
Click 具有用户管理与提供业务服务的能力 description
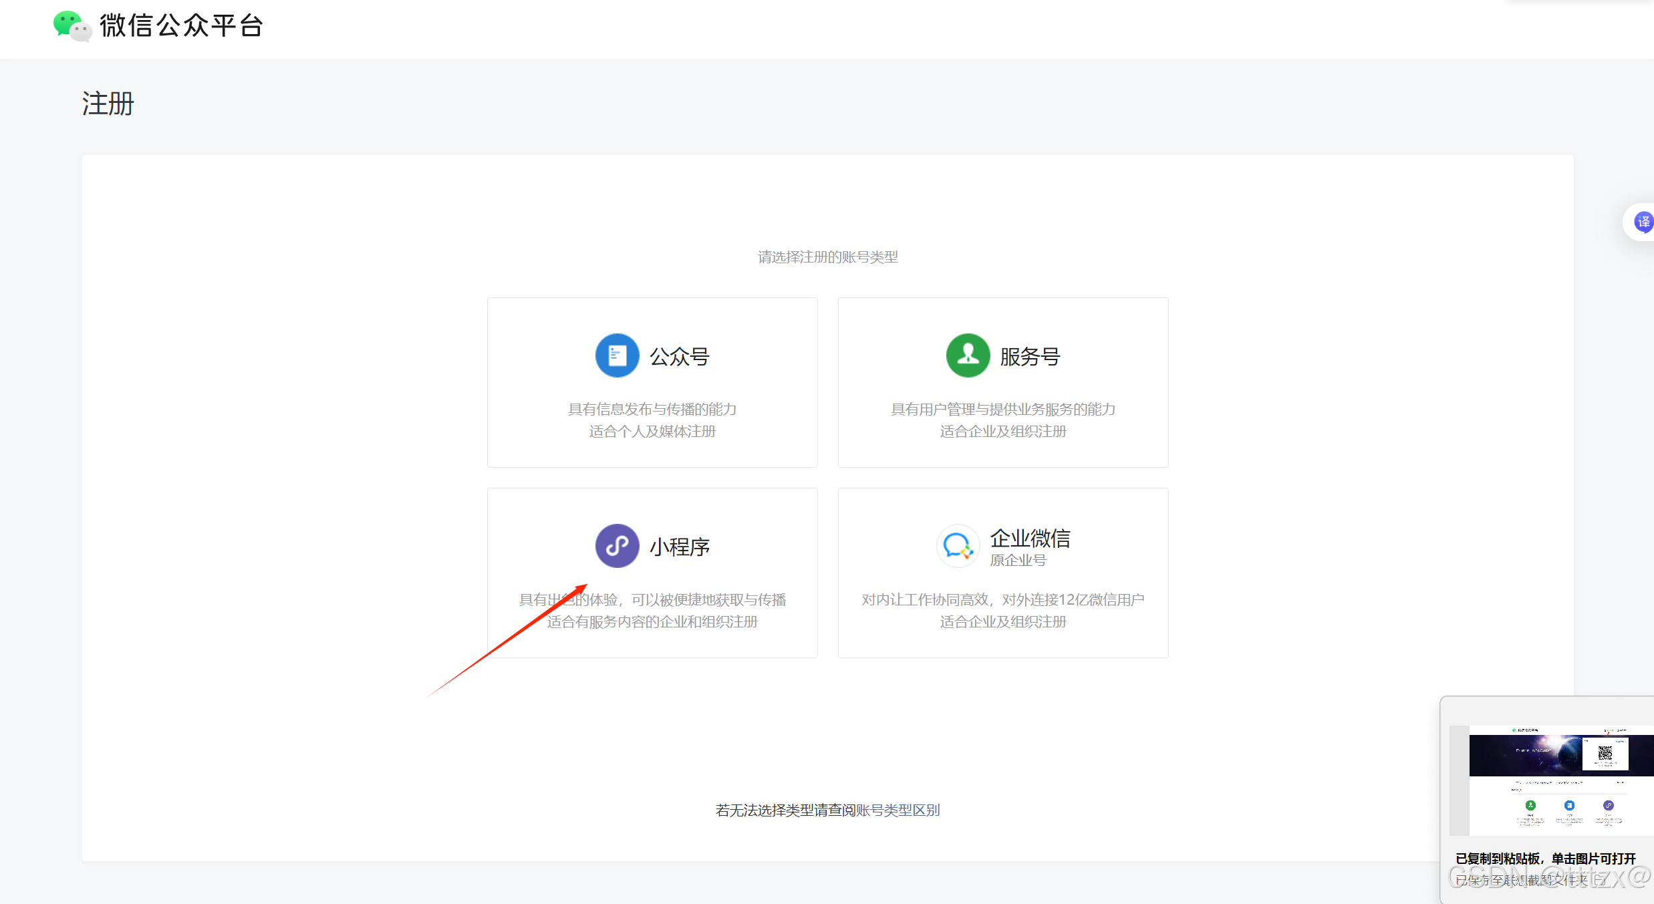(1003, 410)
